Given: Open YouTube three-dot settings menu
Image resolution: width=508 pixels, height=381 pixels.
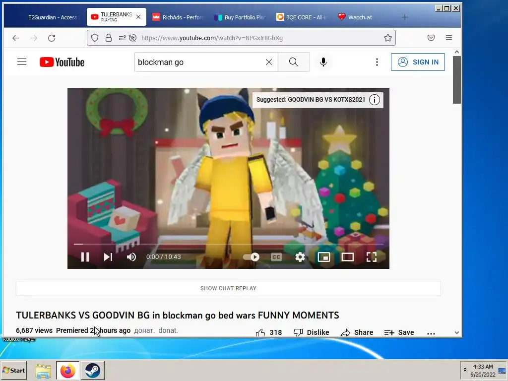Looking at the screenshot, I should click(377, 62).
